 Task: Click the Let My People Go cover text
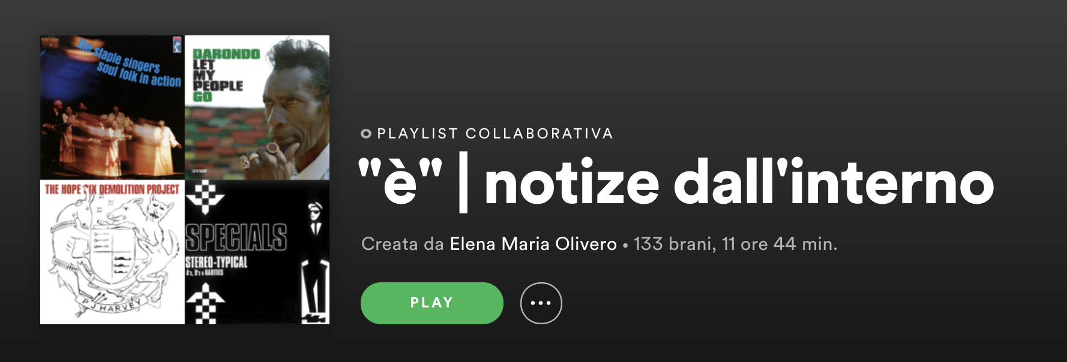tap(218, 80)
